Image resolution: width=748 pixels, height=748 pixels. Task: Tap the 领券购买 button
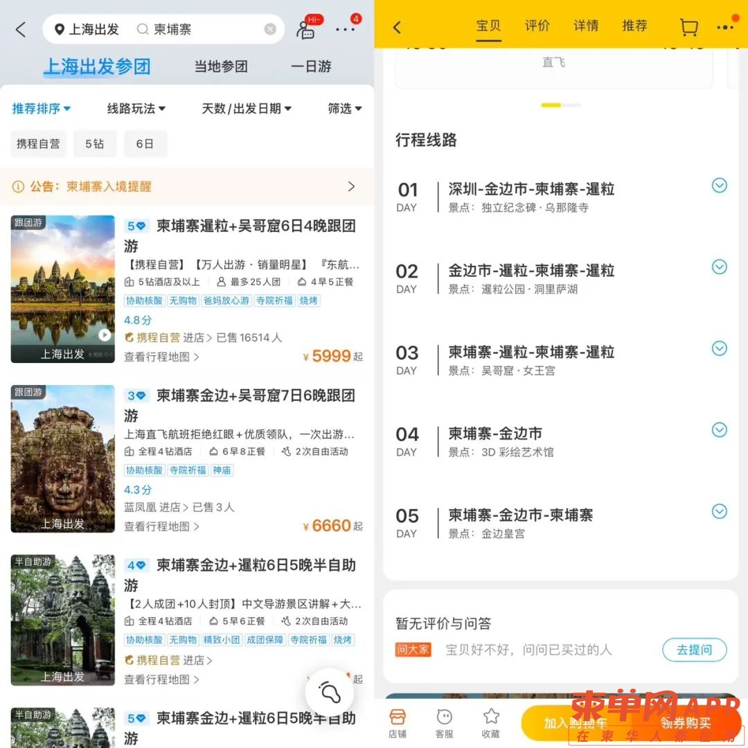pos(686,724)
